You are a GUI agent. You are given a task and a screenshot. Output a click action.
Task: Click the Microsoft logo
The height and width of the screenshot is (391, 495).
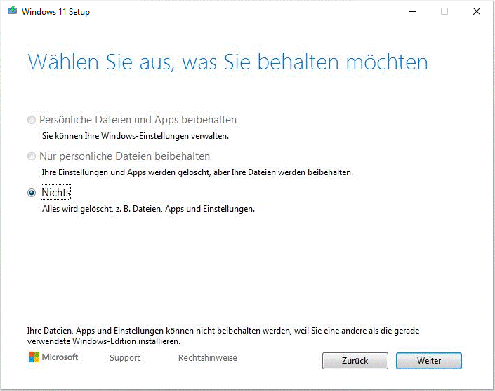(x=53, y=357)
